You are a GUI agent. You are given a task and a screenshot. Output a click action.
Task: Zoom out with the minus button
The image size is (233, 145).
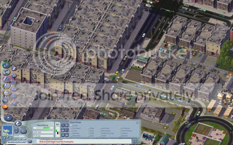[x=8, y=140]
